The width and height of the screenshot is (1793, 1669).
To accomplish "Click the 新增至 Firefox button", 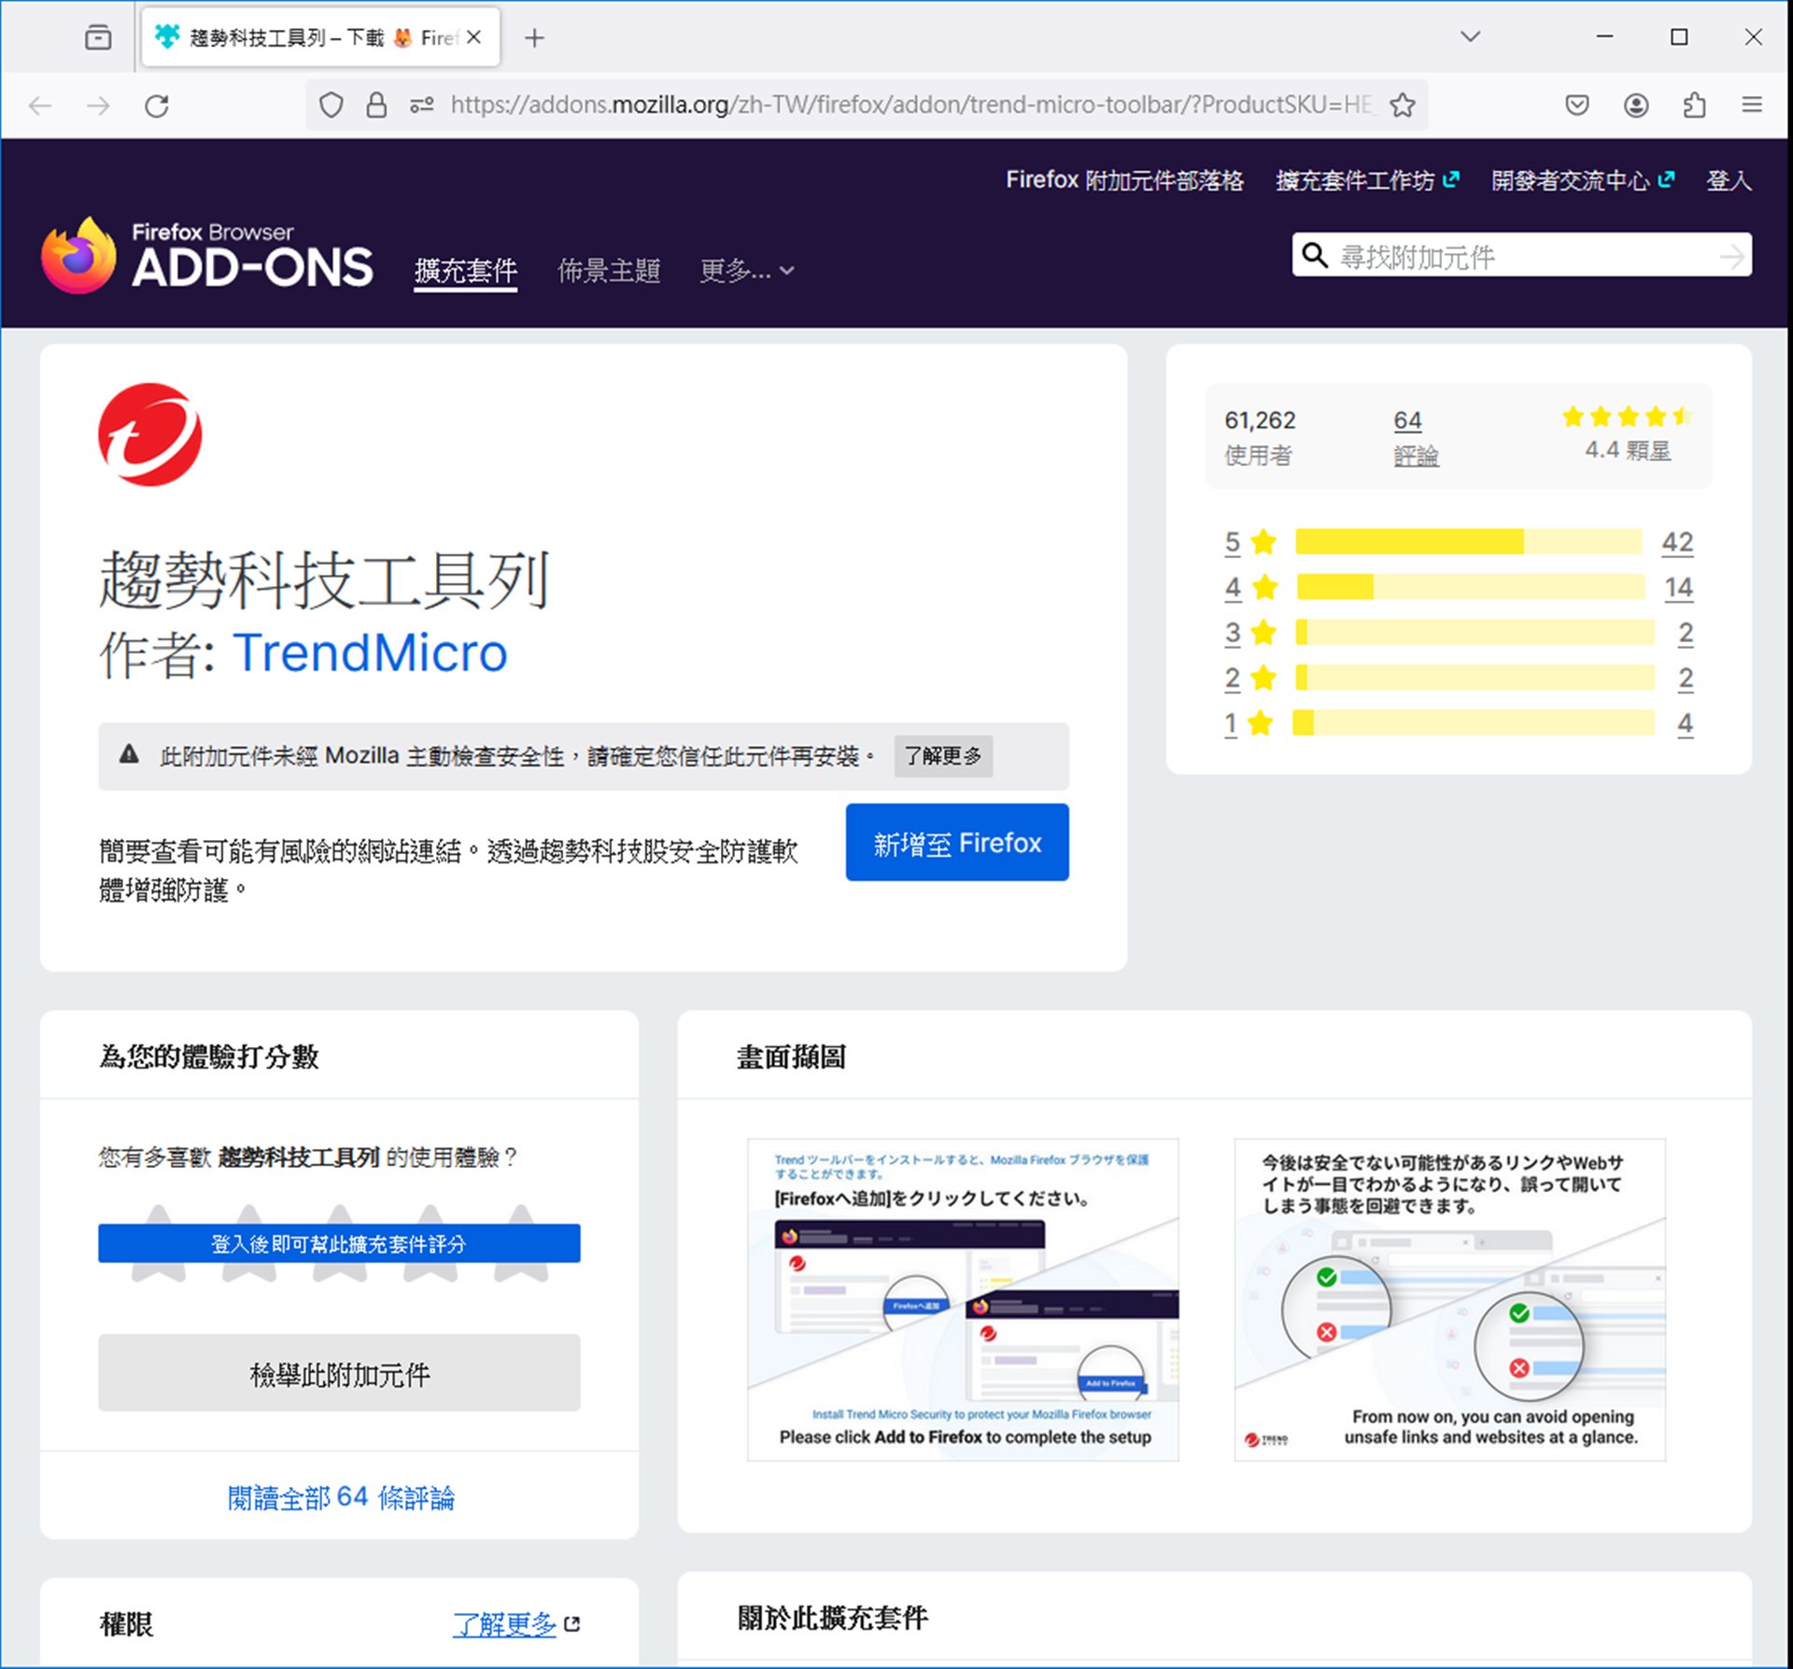I will pos(957,843).
